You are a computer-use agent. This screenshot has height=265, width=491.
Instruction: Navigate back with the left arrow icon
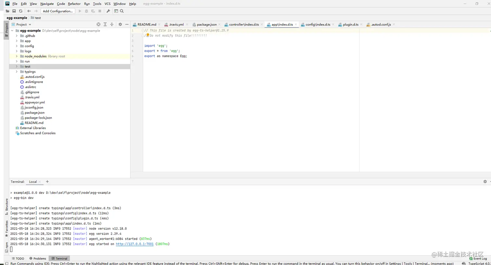point(29,11)
